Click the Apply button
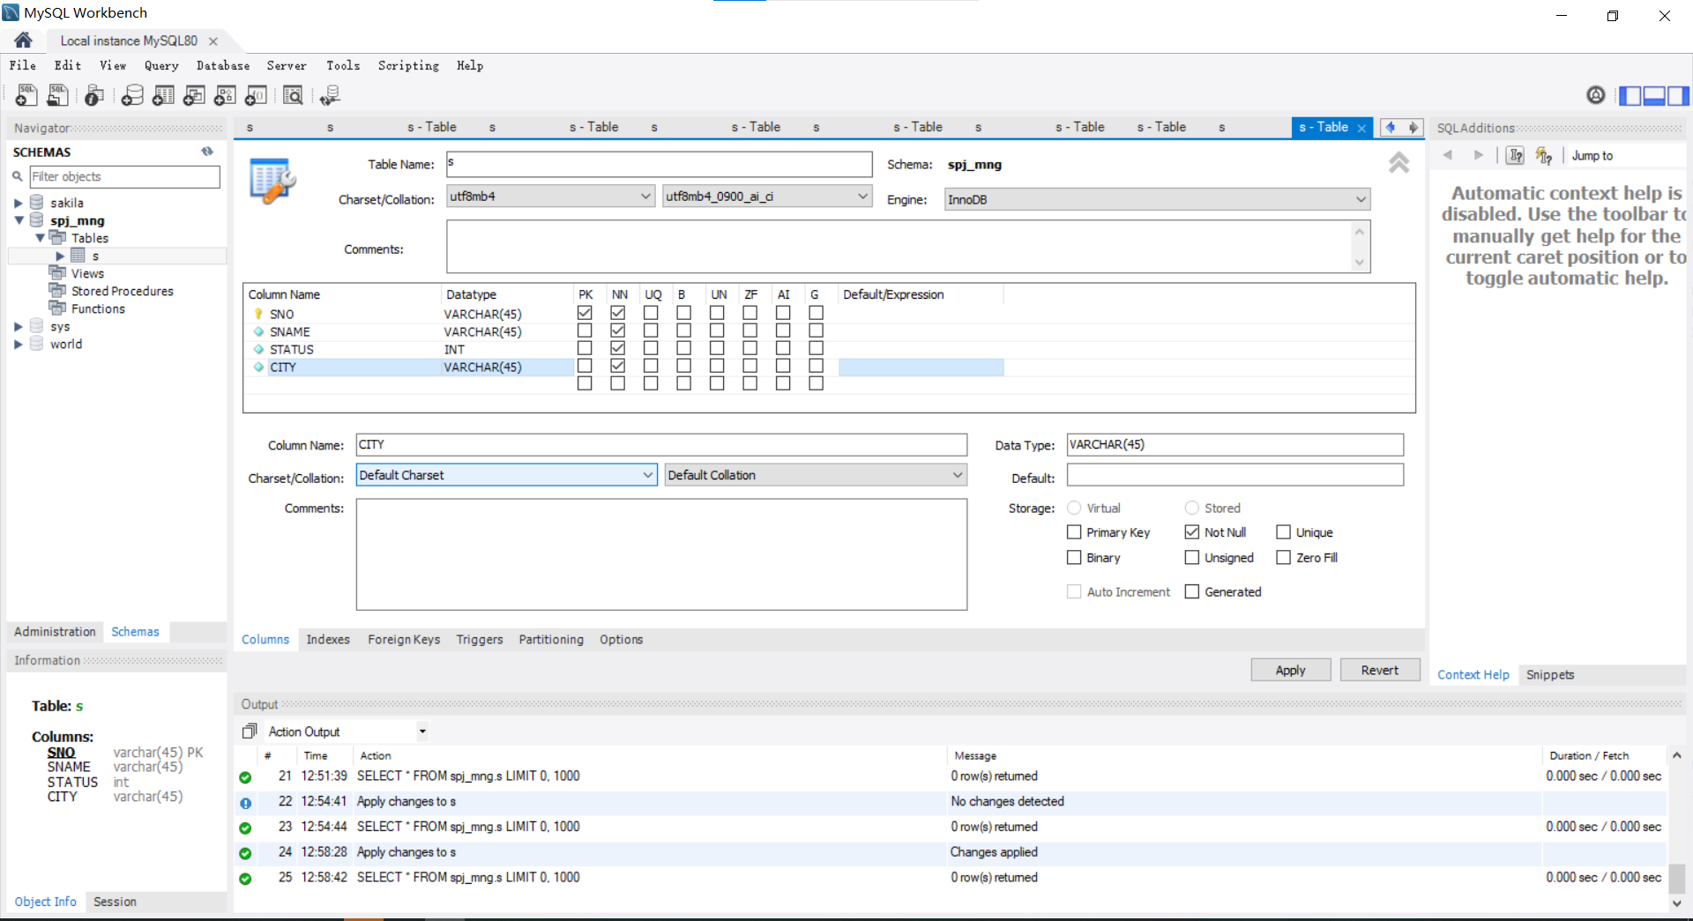 tap(1291, 670)
